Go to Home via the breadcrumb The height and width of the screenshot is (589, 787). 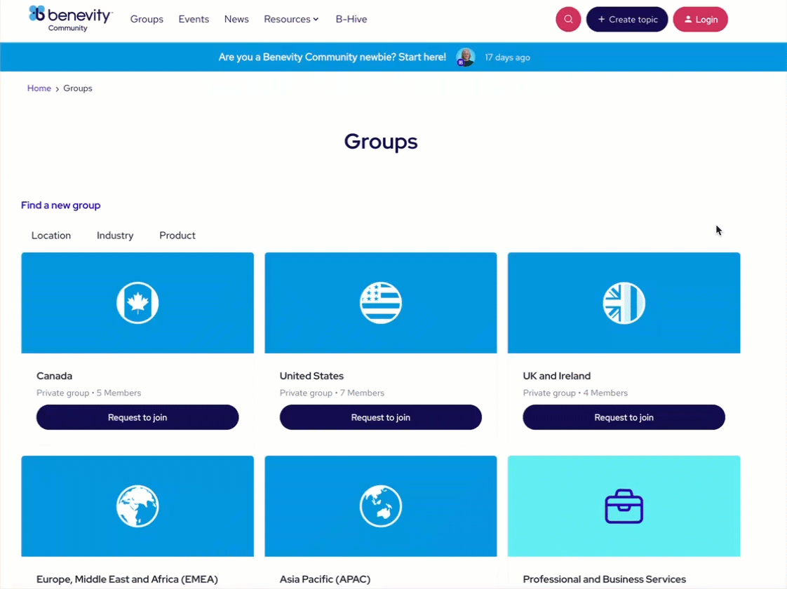click(39, 88)
